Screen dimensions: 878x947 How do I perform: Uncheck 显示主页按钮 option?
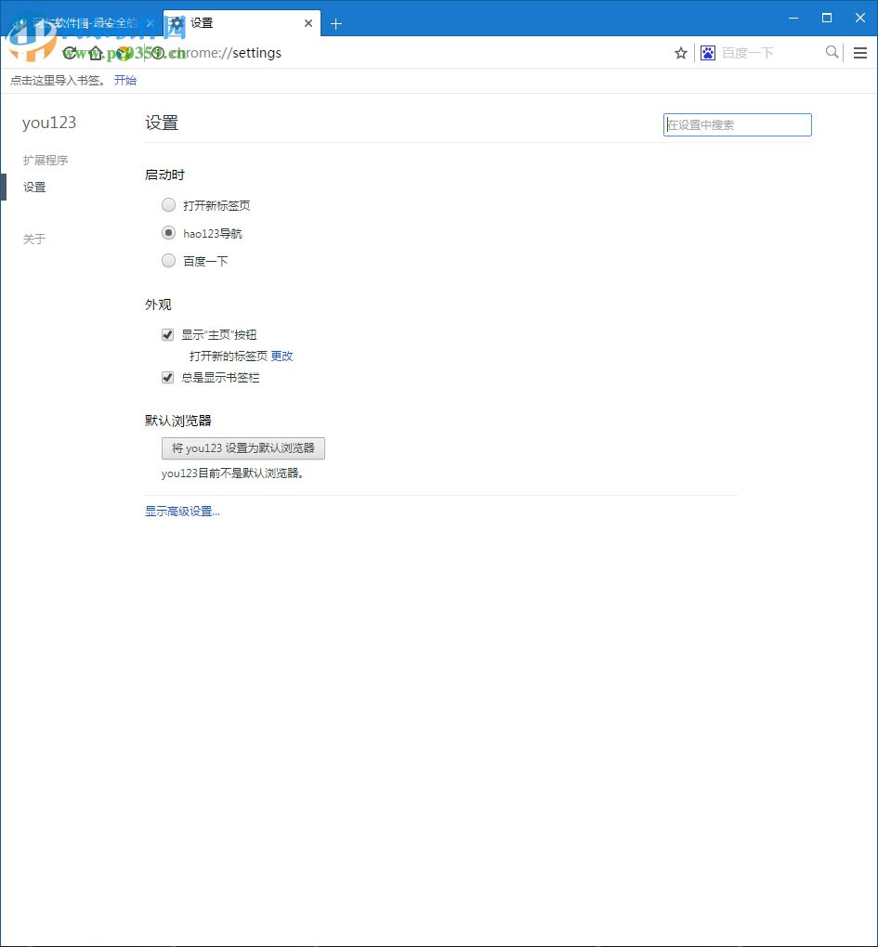coord(167,334)
